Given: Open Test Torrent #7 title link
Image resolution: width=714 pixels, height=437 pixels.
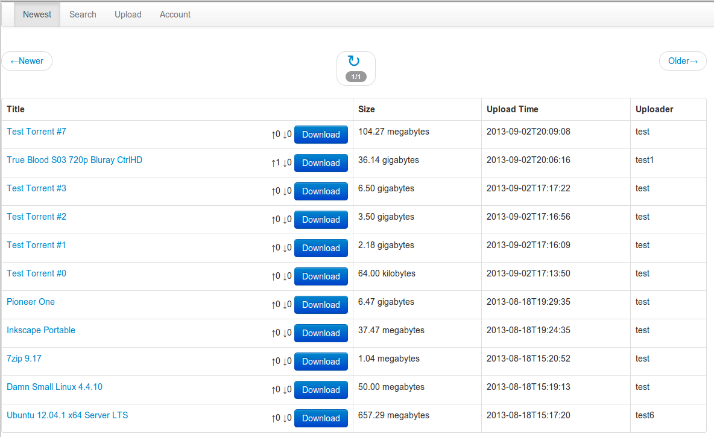Looking at the screenshot, I should click(x=36, y=132).
